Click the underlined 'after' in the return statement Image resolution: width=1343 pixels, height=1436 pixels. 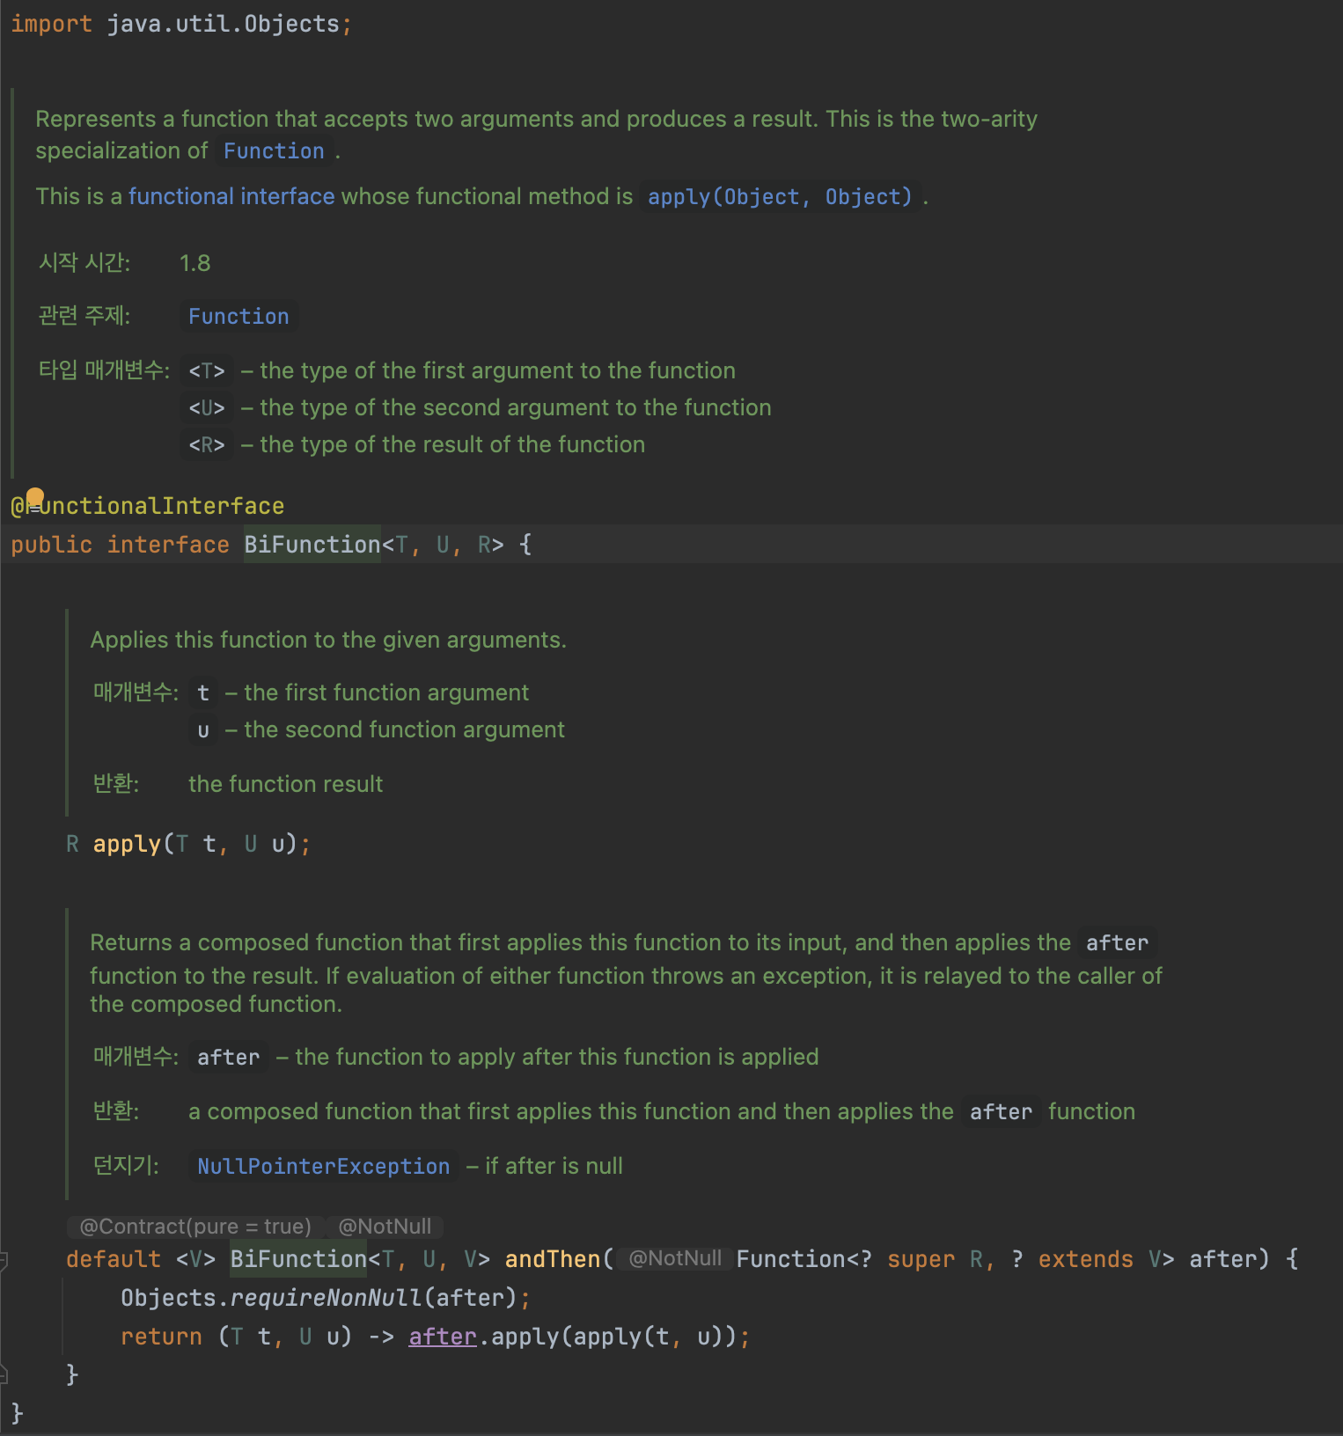point(443,1337)
